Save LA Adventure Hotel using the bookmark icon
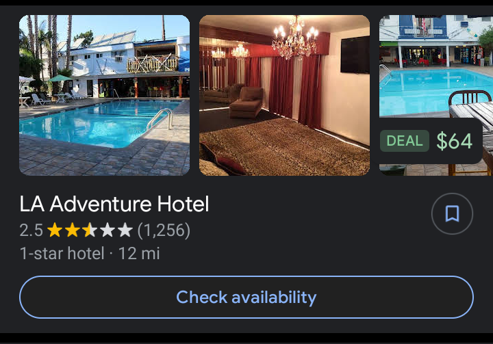Image resolution: width=493 pixels, height=344 pixels. [452, 213]
